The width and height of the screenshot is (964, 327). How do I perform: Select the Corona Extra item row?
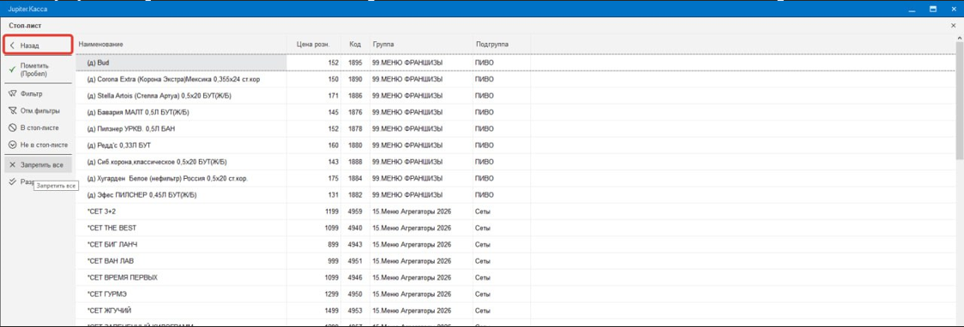click(515, 79)
